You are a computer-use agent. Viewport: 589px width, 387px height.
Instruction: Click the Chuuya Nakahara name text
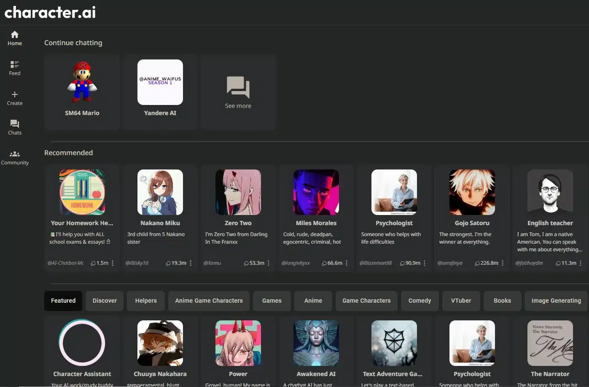[x=160, y=374]
